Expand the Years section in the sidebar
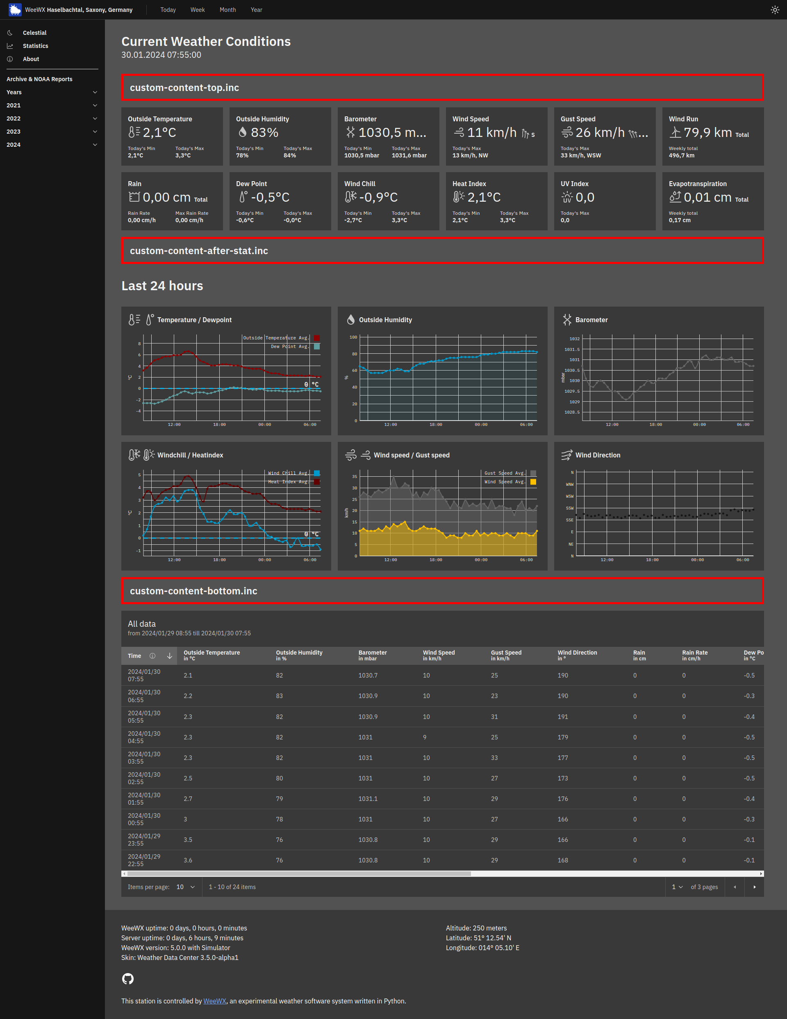787x1019 pixels. pos(95,92)
